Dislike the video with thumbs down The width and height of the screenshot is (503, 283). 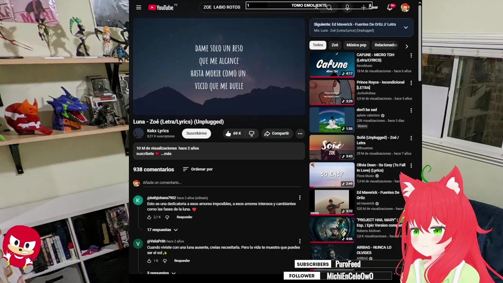point(251,134)
